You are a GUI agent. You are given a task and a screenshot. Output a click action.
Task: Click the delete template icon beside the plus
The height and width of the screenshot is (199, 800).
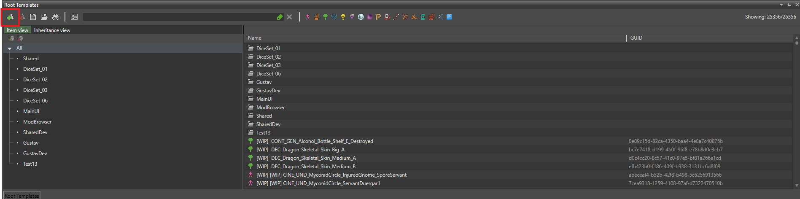[22, 17]
